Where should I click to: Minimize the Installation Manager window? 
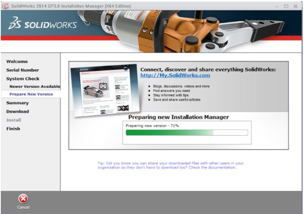tap(277, 7)
